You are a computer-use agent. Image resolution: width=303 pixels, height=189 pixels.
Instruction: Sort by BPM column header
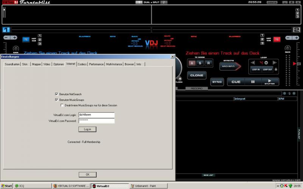[x=287, y=99]
